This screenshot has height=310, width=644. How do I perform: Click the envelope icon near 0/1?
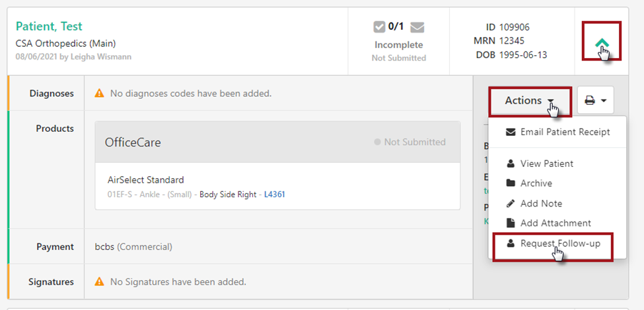(x=417, y=27)
